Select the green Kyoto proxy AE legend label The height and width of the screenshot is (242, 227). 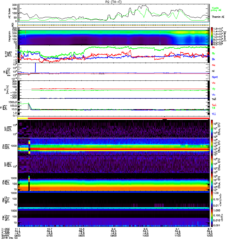pyautogui.click(x=216, y=9)
